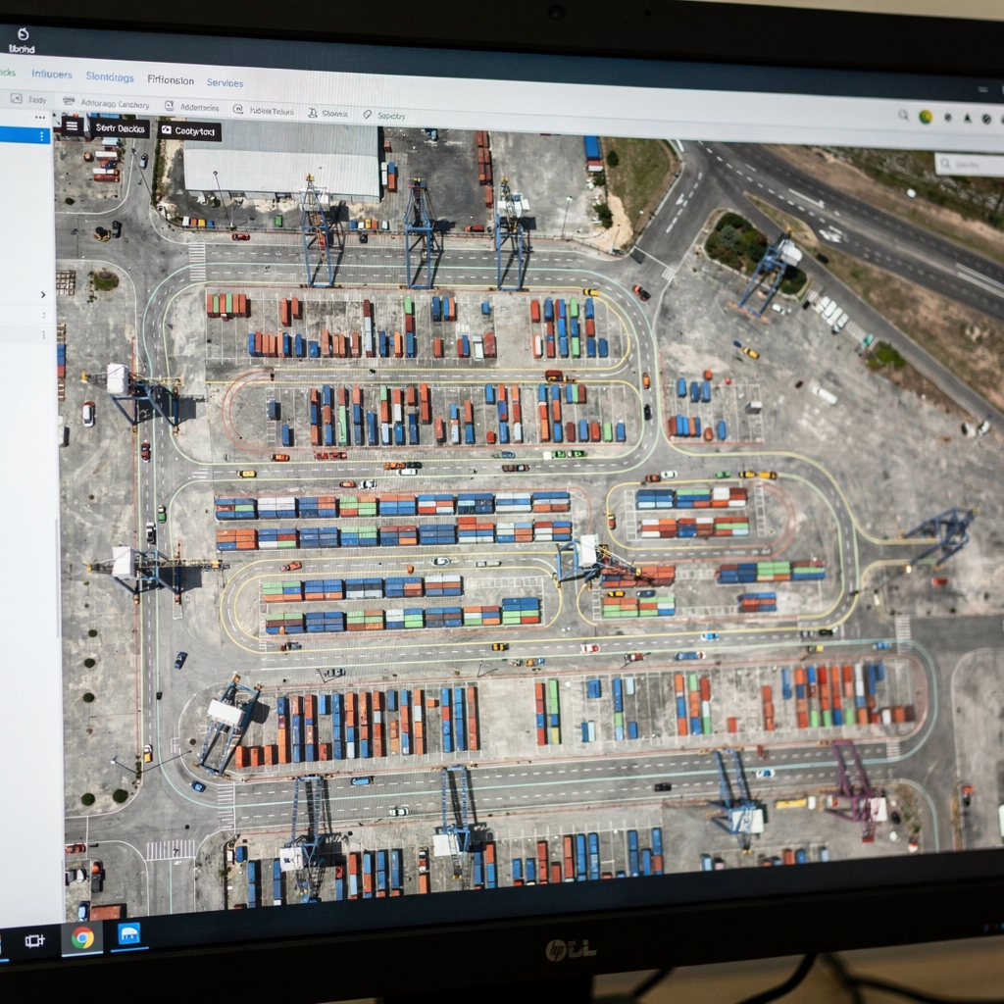
Task: Select the Cootyrtod layer icon
Action: click(165, 130)
